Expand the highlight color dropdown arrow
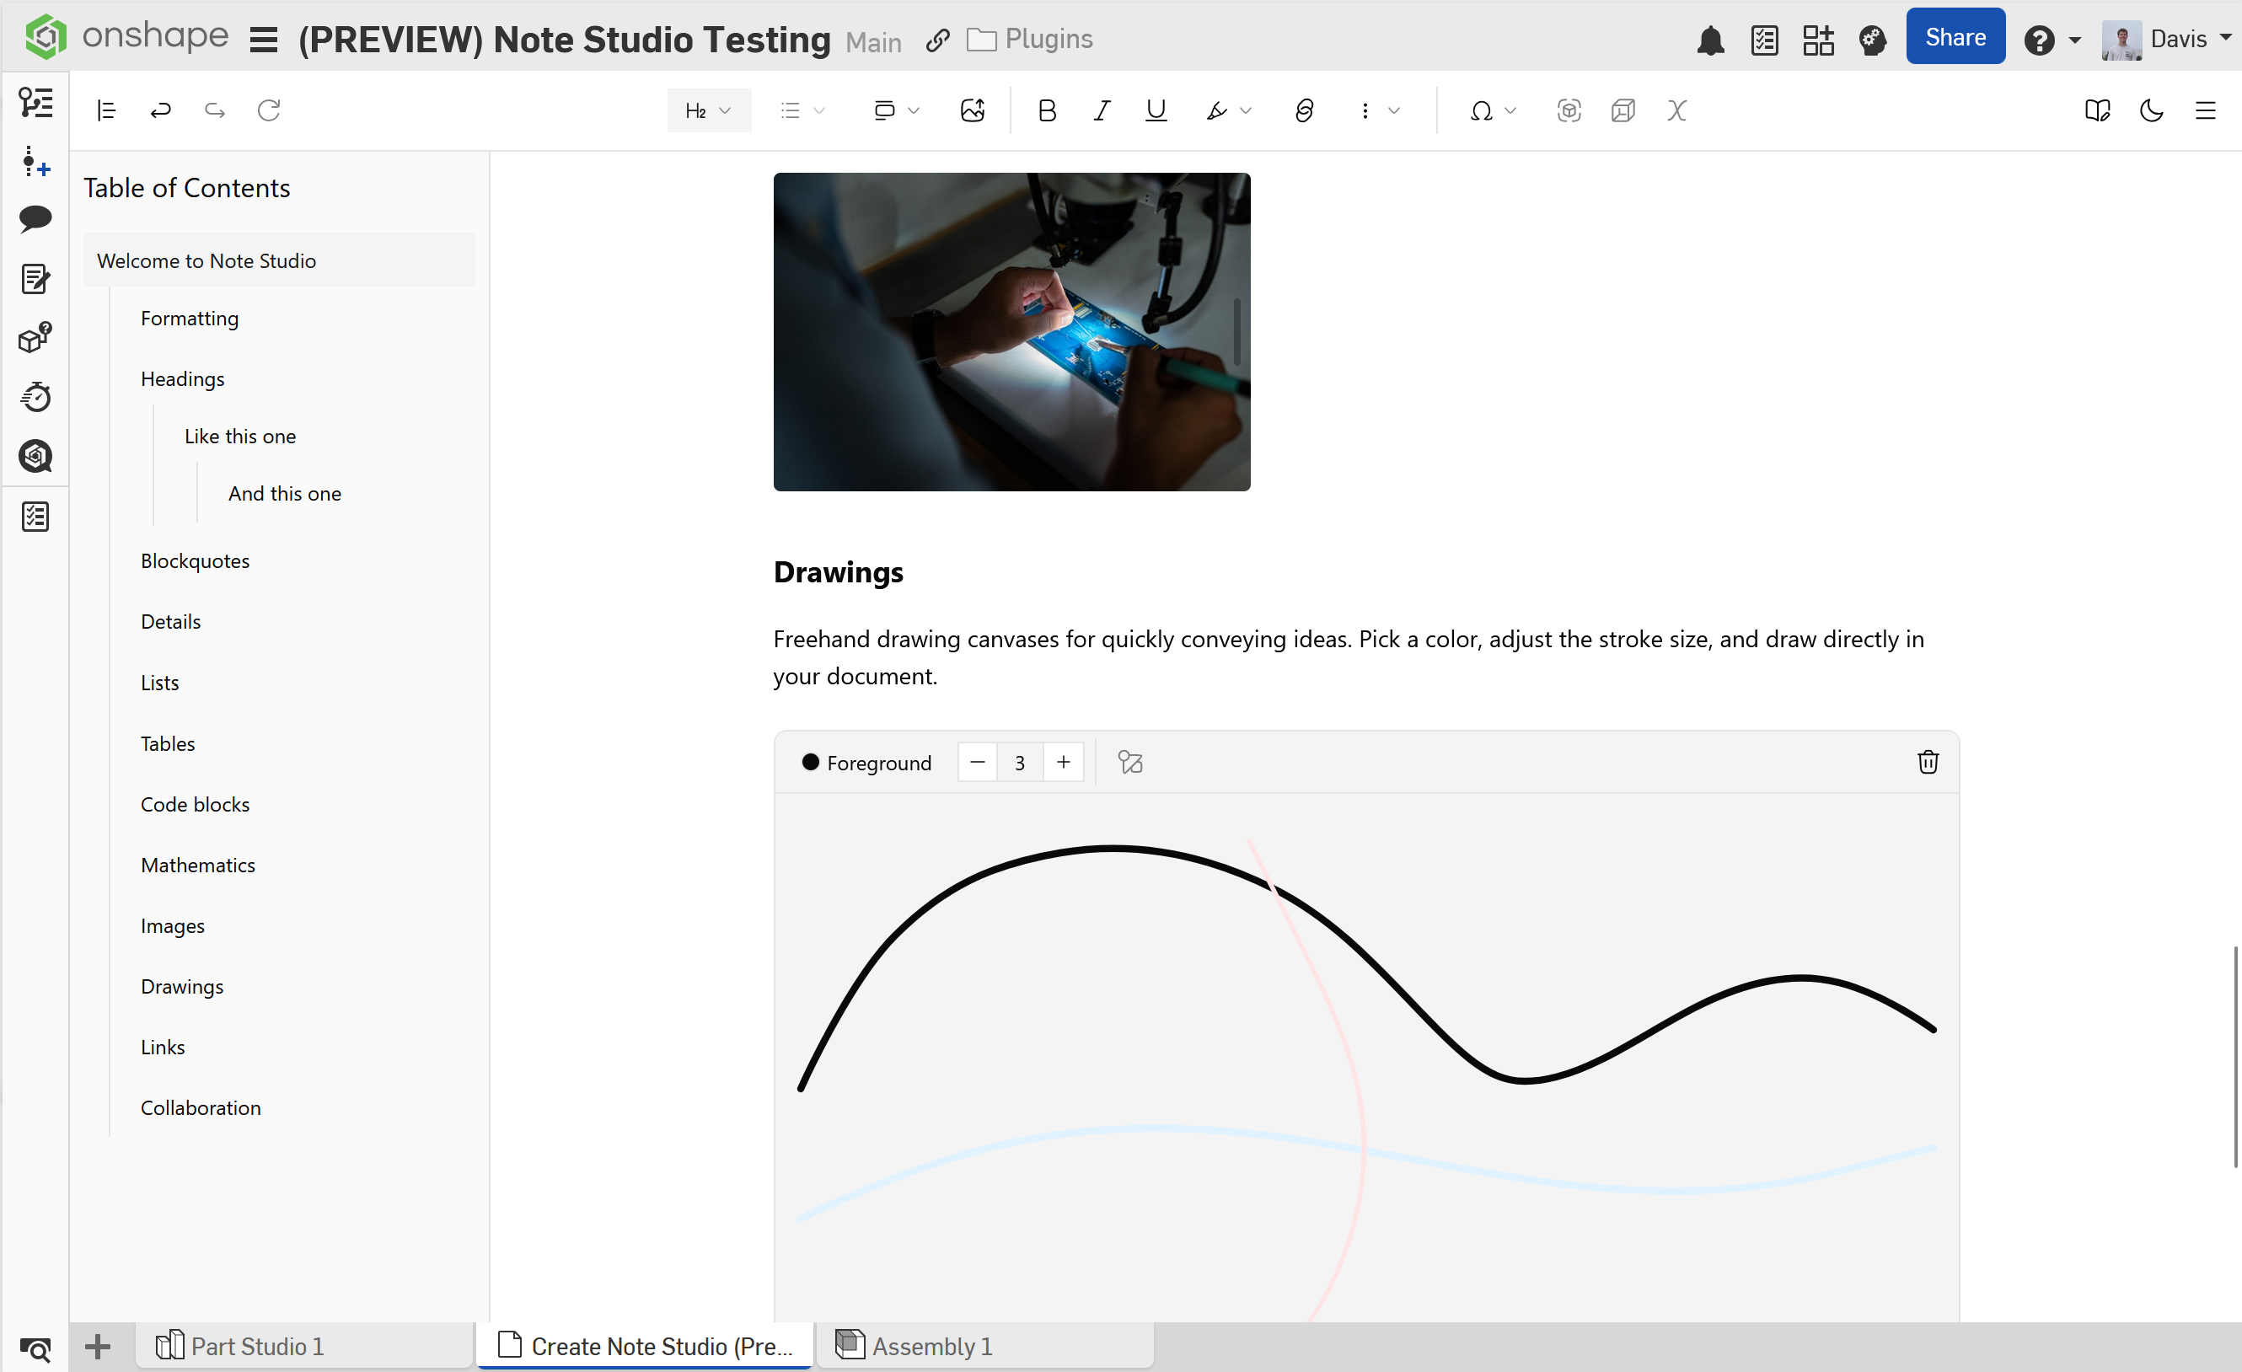The height and width of the screenshot is (1372, 2242). (1247, 110)
